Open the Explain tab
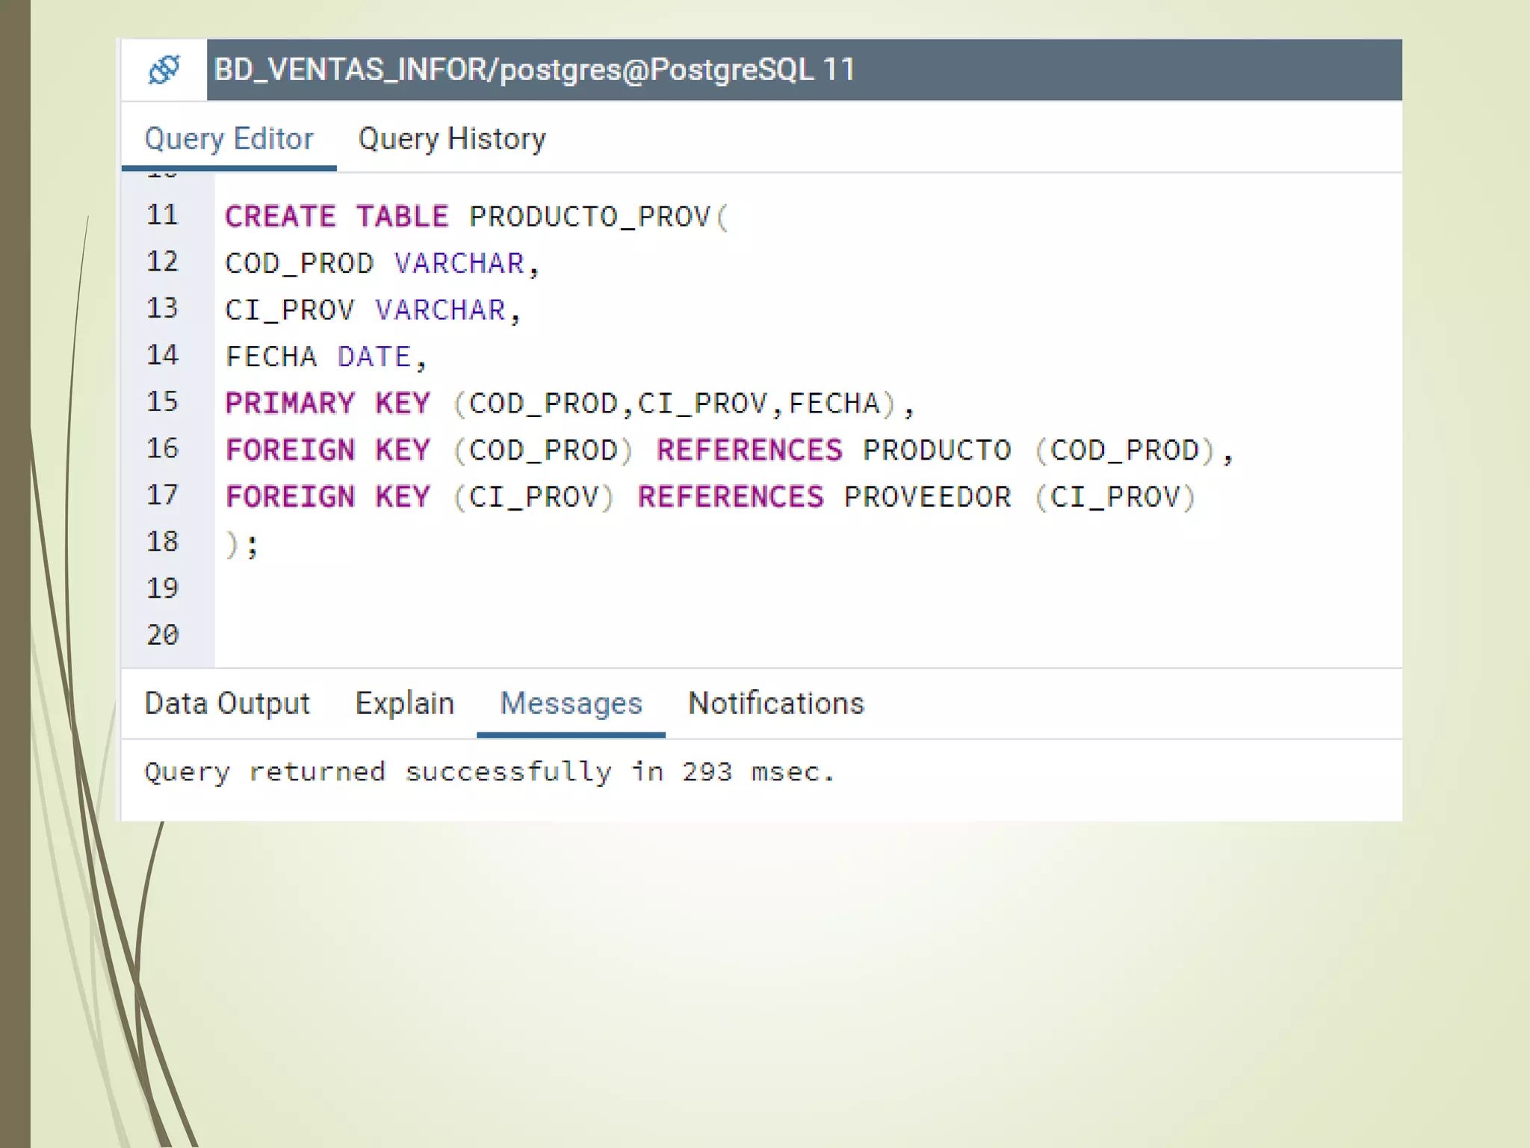1530x1148 pixels. tap(404, 703)
